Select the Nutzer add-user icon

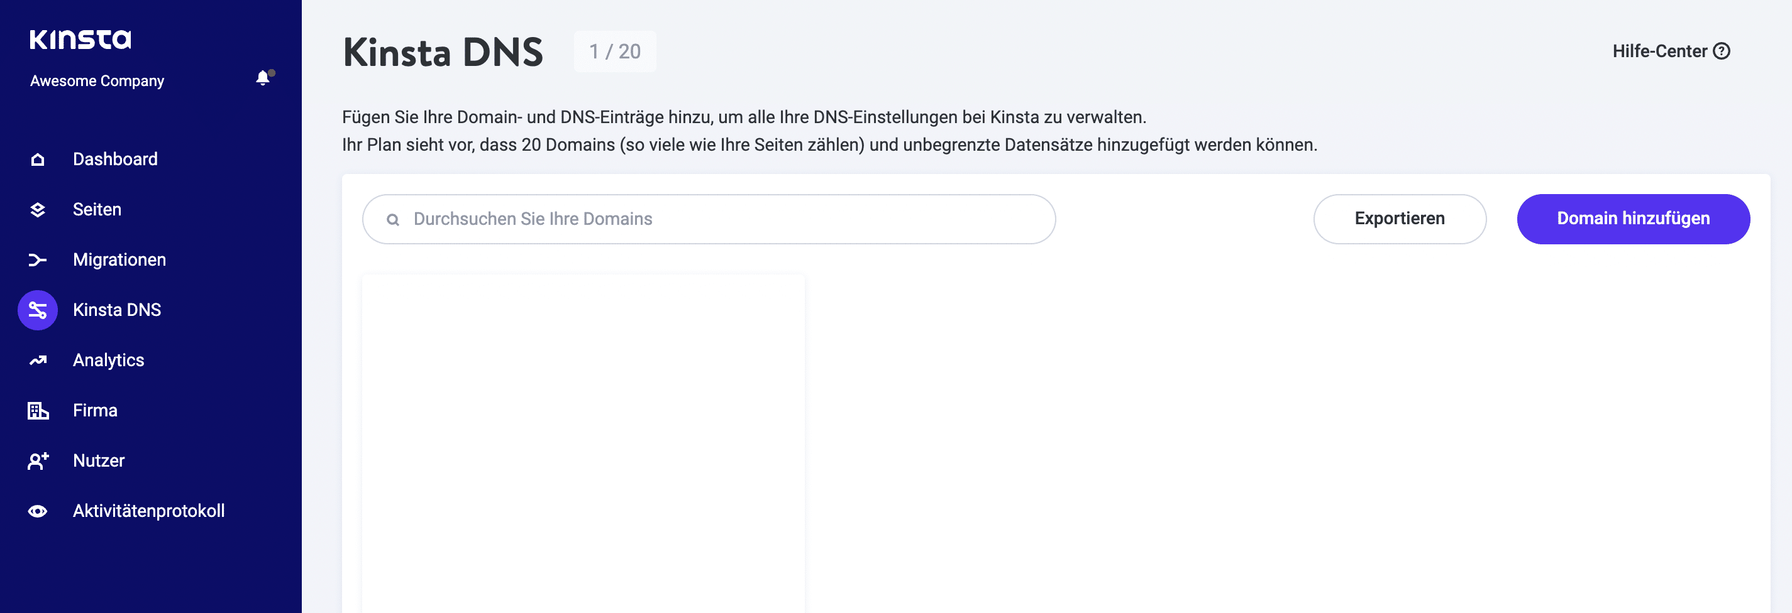point(37,460)
